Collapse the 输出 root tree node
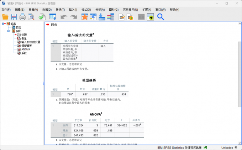The height and width of the screenshot is (150, 242). point(3,23)
